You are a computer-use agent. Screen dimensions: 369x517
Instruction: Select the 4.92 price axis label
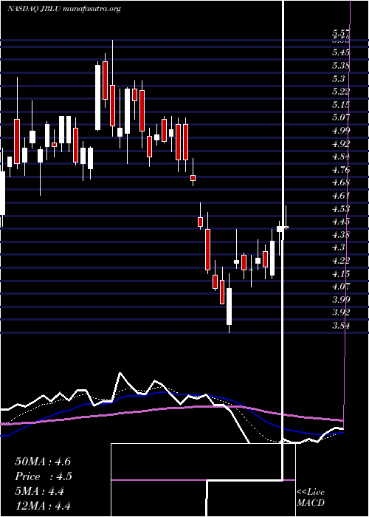pos(341,143)
